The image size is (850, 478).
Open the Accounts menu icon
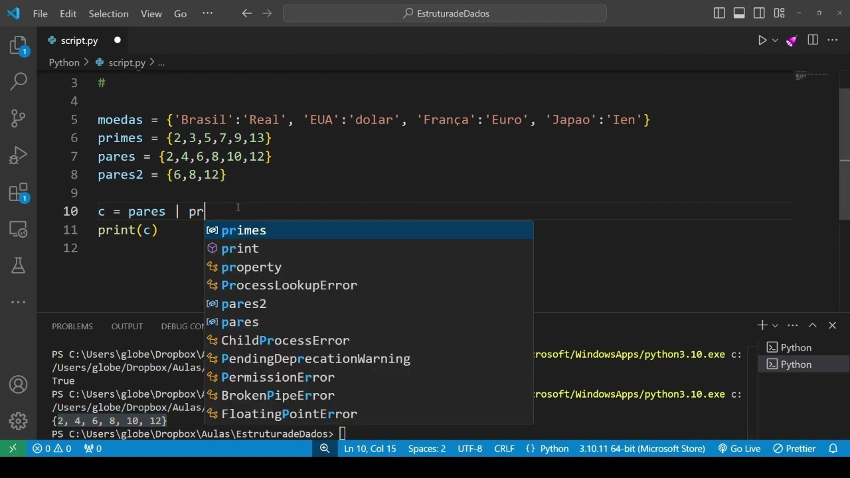point(19,384)
